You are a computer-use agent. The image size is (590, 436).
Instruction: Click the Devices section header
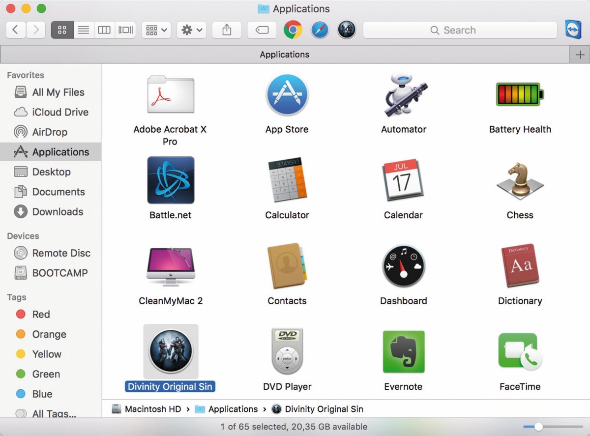pos(23,236)
